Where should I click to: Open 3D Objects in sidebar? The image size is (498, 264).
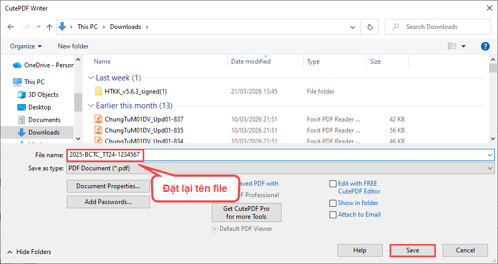(x=38, y=95)
